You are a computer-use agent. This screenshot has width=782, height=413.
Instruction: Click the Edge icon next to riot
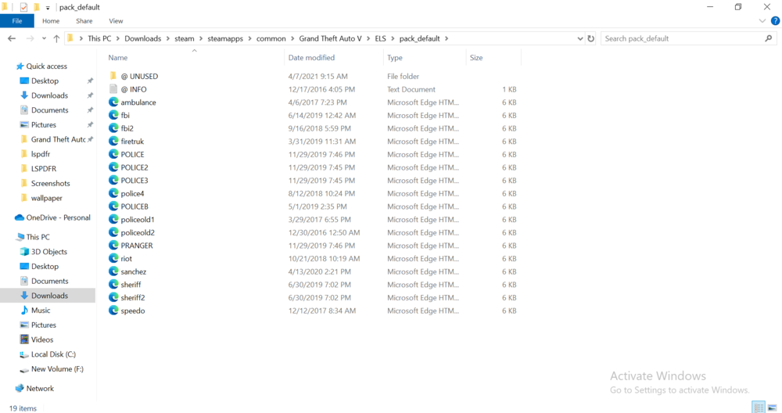pyautogui.click(x=113, y=258)
